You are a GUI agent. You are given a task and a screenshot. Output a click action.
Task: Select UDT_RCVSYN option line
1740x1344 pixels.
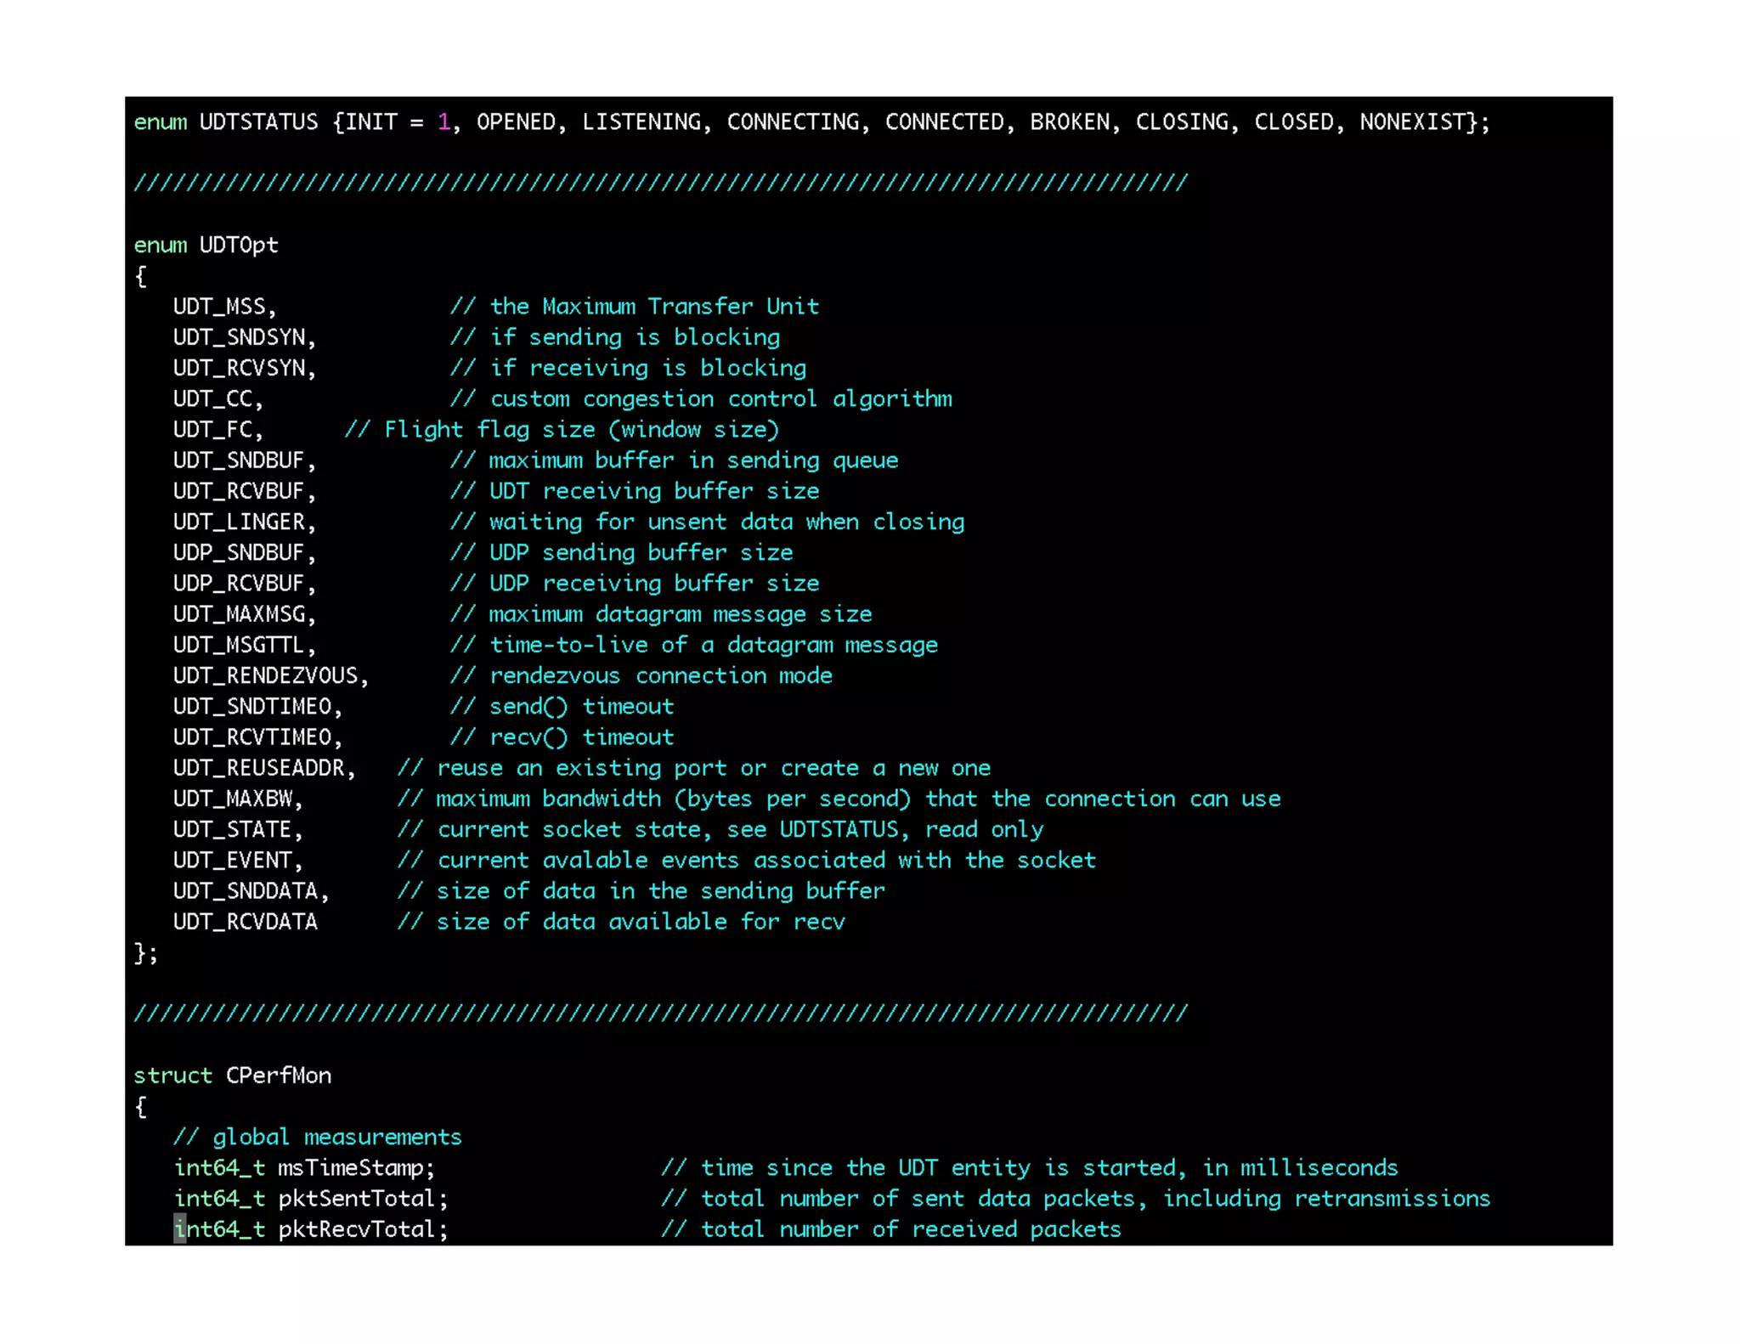239,368
